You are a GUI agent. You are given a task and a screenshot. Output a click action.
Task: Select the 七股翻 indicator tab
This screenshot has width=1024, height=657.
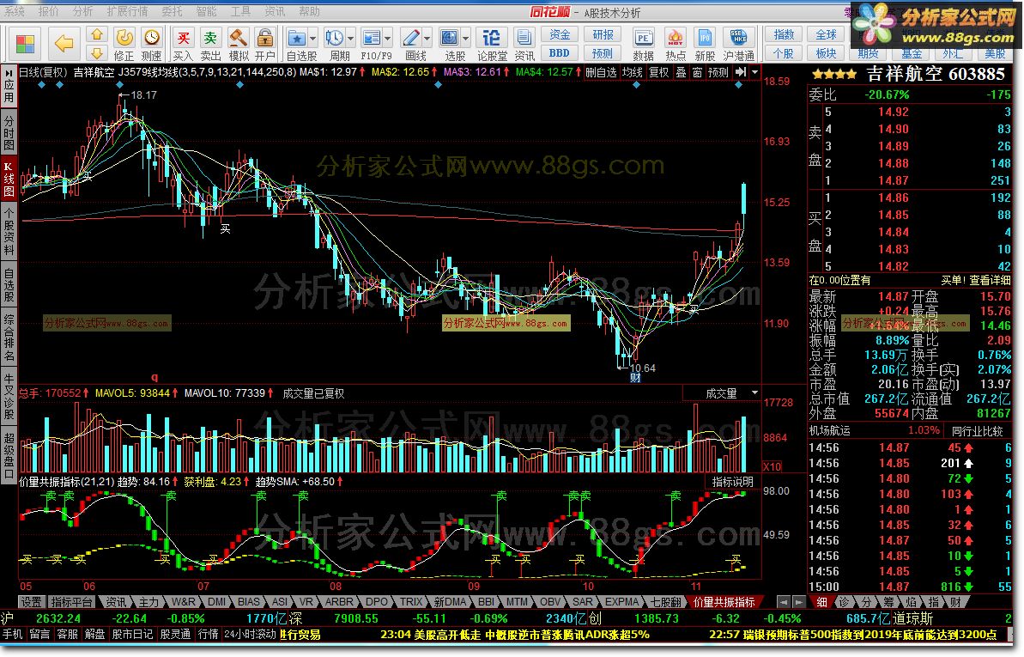(x=665, y=601)
